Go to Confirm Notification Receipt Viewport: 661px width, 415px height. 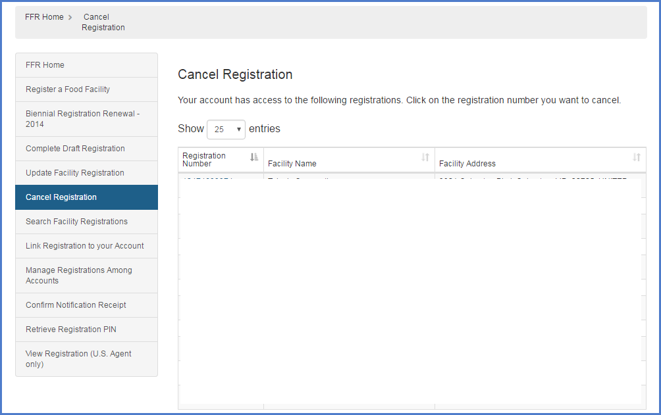tap(76, 305)
